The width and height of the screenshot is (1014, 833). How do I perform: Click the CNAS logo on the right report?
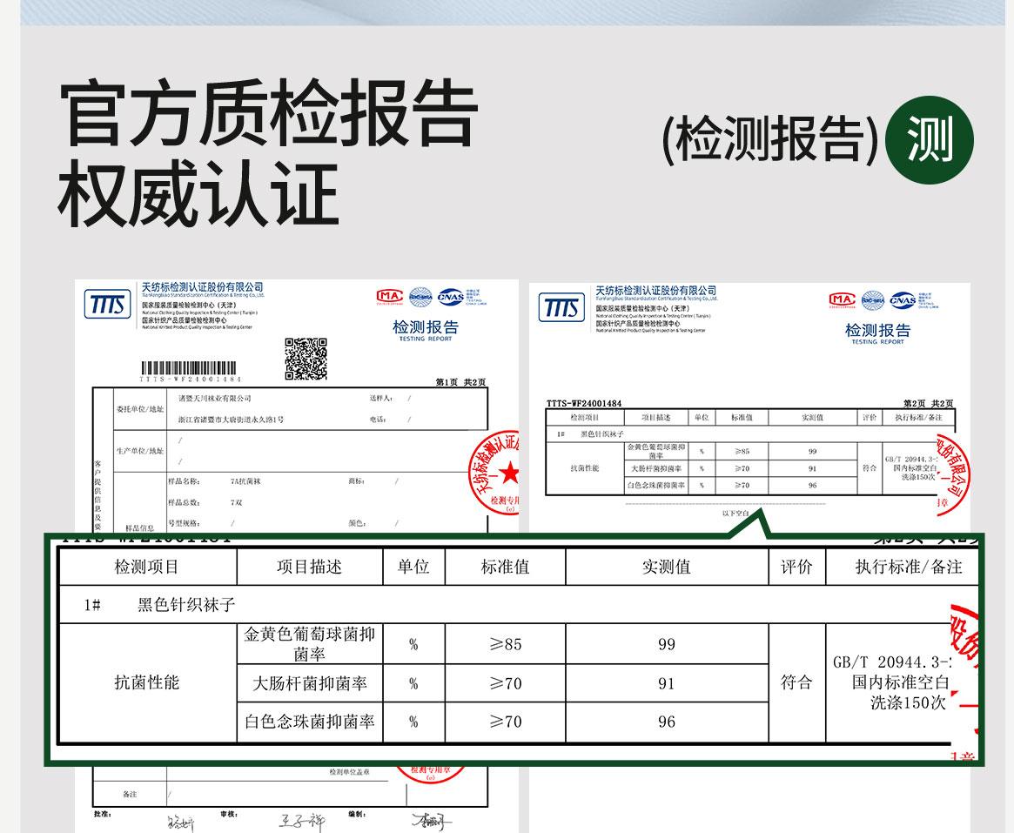pyautogui.click(x=903, y=299)
